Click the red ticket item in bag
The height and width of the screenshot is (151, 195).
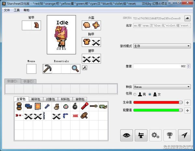pos(75,116)
